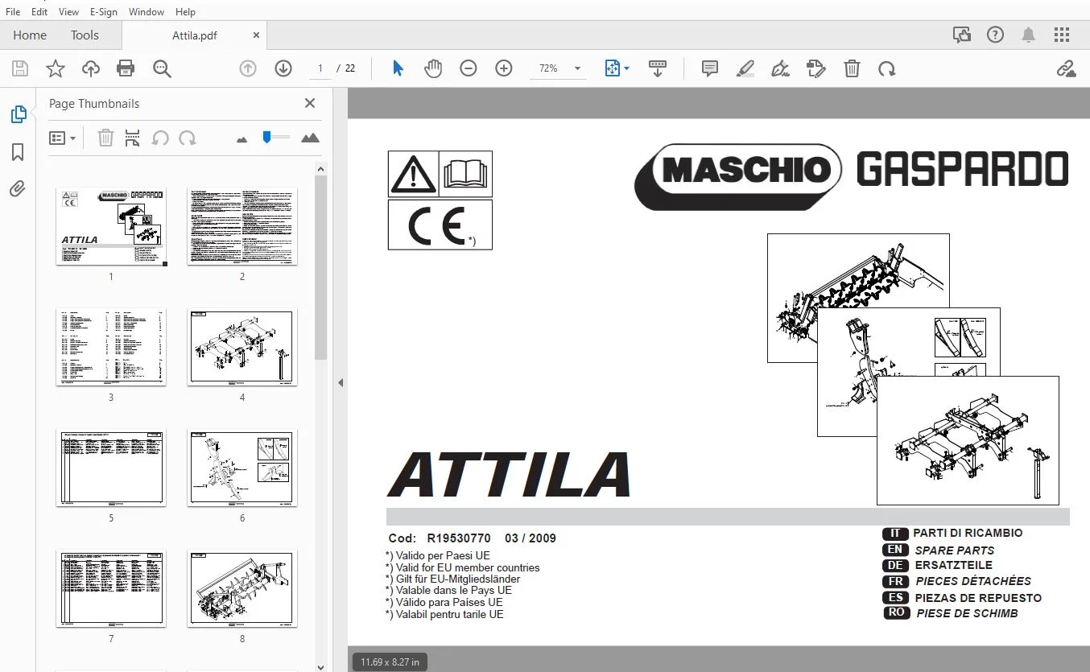
Task: Choose the Selection arrow tool
Action: [398, 68]
